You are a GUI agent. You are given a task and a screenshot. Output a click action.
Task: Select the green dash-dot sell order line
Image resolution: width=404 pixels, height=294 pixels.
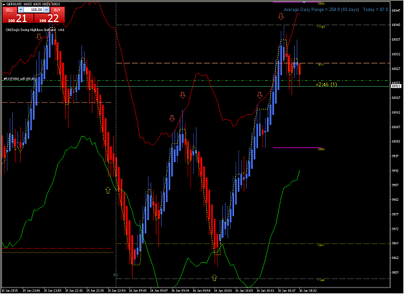tap(196, 81)
